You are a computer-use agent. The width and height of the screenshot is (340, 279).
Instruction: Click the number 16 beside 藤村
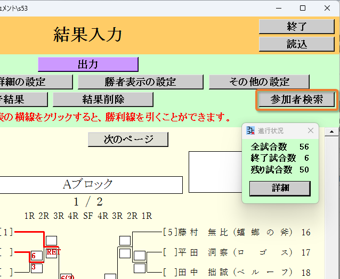pyautogui.click(x=306, y=233)
